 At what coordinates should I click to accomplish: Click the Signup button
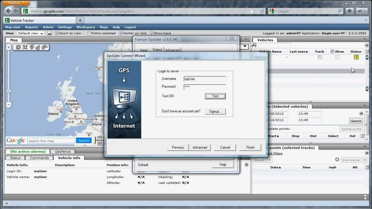click(215, 111)
